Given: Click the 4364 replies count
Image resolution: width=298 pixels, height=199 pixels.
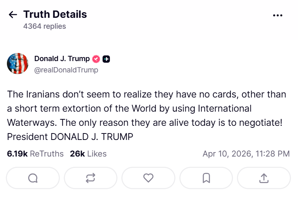Looking at the screenshot, I should coord(45,26).
